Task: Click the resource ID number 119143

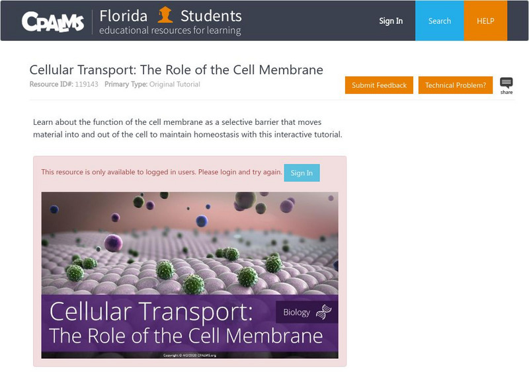Action: pos(86,85)
